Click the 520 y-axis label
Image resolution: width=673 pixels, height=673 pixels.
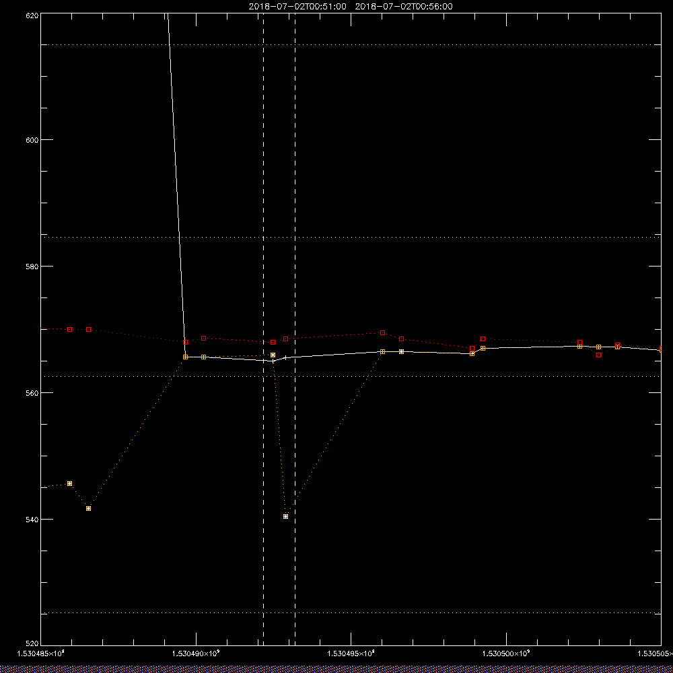[x=32, y=644]
